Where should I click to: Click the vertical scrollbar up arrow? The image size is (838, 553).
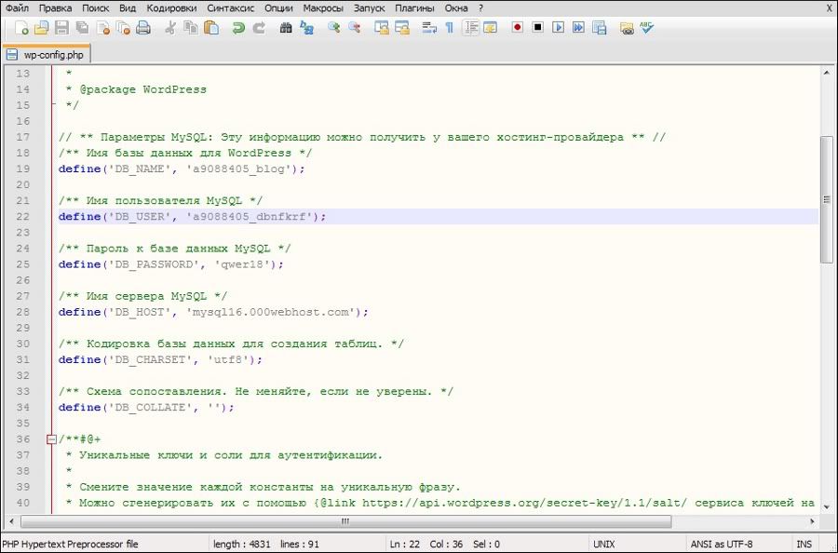click(x=826, y=73)
